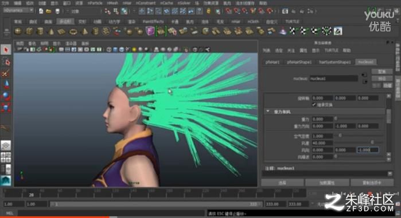
Task: Select by component type mode icon
Action: coord(124,11)
